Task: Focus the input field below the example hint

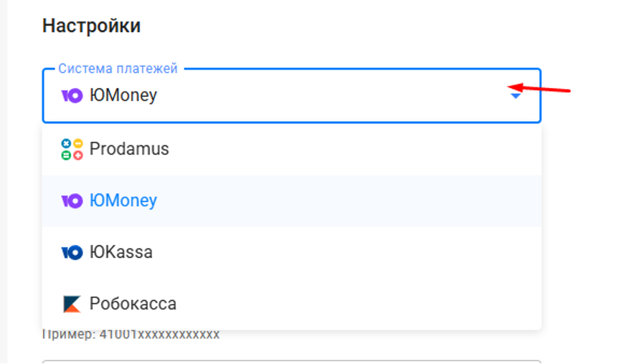Action: (291, 362)
